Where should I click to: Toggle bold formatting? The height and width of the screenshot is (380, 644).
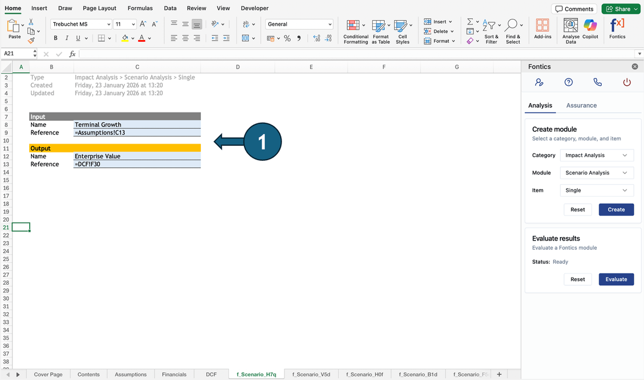56,38
